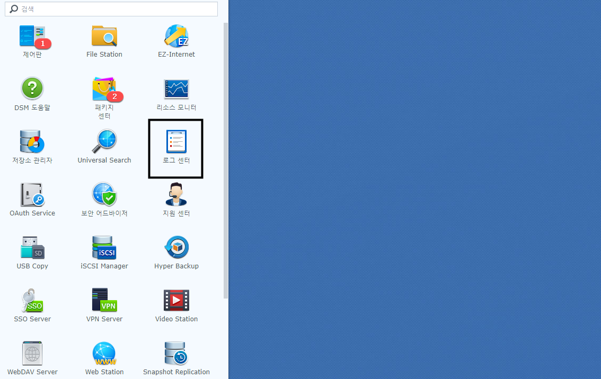Launch Snapshot Replication
This screenshot has height=379, width=601.
point(176,353)
